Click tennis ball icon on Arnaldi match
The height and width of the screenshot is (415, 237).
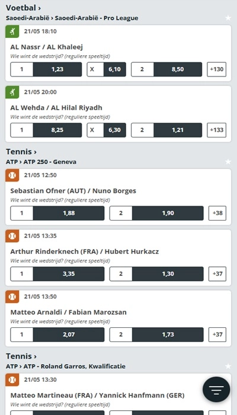(x=12, y=297)
